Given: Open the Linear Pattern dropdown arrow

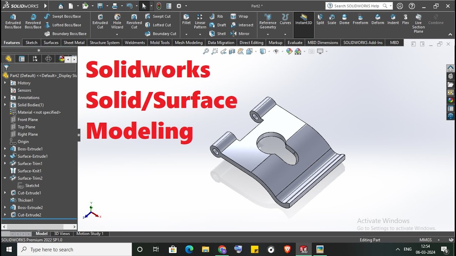Looking at the screenshot, I should pyautogui.click(x=200, y=34).
